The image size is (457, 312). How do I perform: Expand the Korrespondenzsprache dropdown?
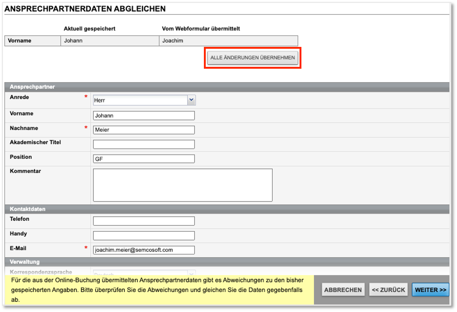tap(144, 273)
